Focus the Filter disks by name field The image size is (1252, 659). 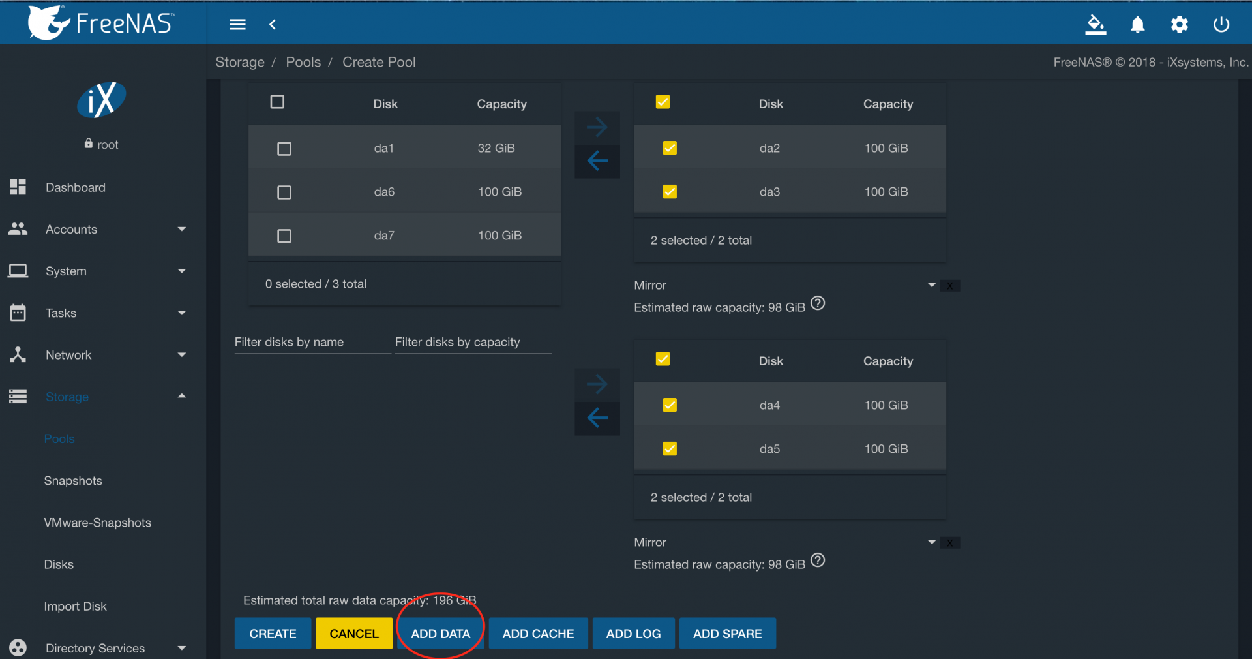tap(312, 342)
